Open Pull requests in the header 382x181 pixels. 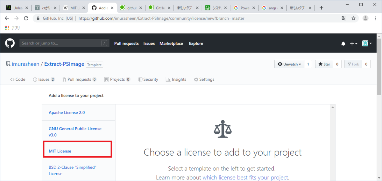click(x=126, y=44)
